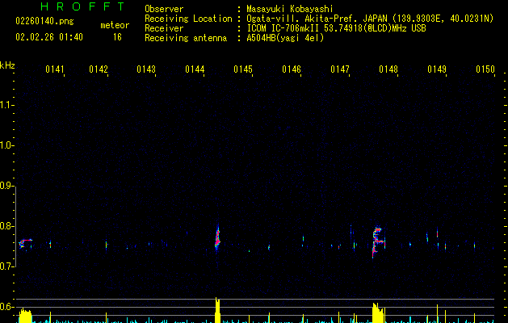Click the 0145 time marker
This screenshot has height=323, width=508.
click(x=243, y=69)
